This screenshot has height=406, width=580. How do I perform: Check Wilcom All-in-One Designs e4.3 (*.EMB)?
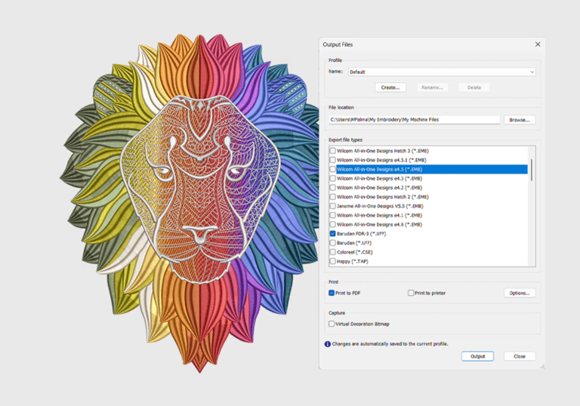pos(332,179)
